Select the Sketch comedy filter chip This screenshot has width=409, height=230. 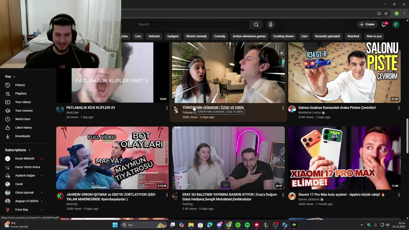197,36
